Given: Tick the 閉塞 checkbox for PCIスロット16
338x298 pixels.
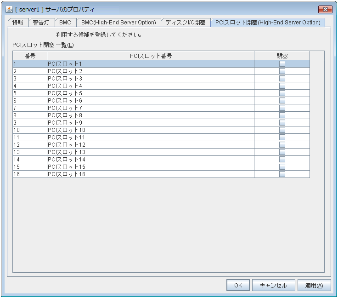Looking at the screenshot, I should click(x=282, y=174).
